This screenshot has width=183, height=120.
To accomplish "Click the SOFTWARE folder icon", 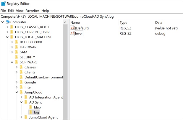I will click(x=17, y=62).
